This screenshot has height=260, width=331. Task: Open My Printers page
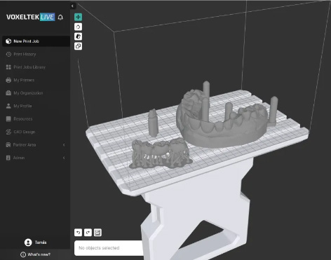36,80
